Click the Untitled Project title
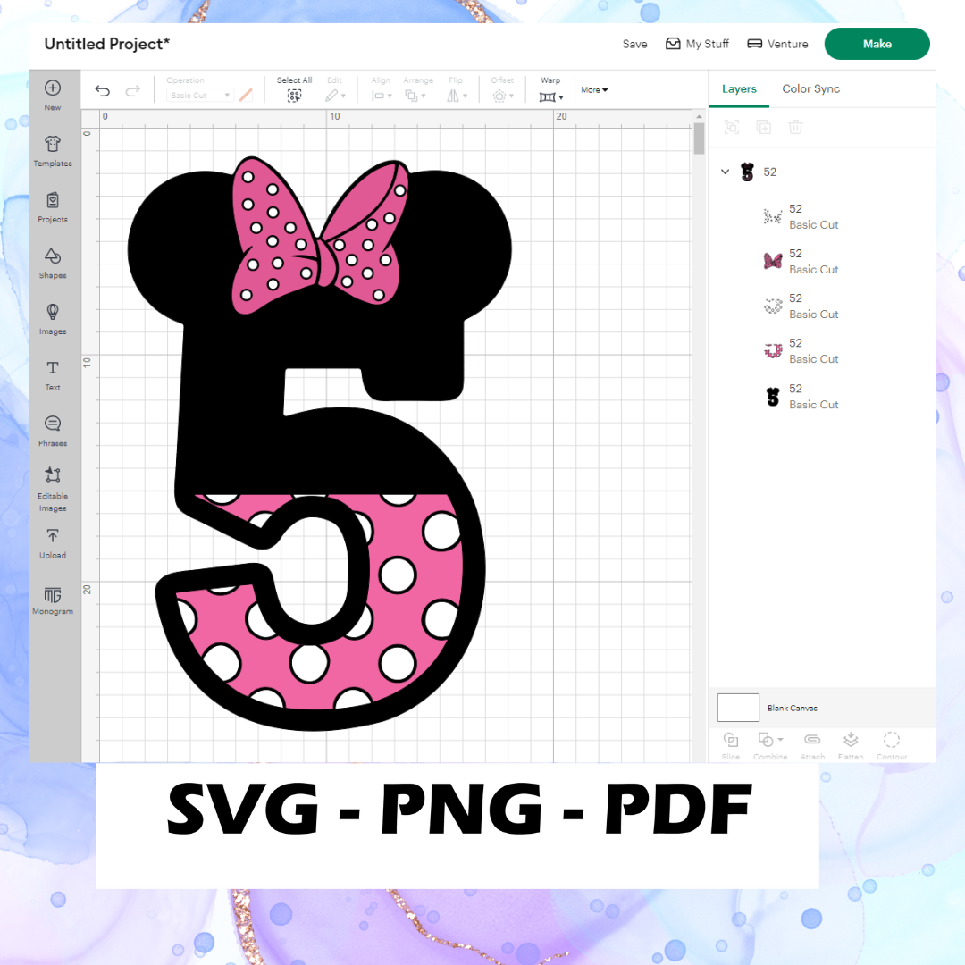The image size is (965, 965). point(106,44)
